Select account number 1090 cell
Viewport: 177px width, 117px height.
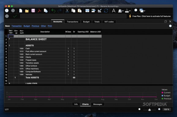22,75
